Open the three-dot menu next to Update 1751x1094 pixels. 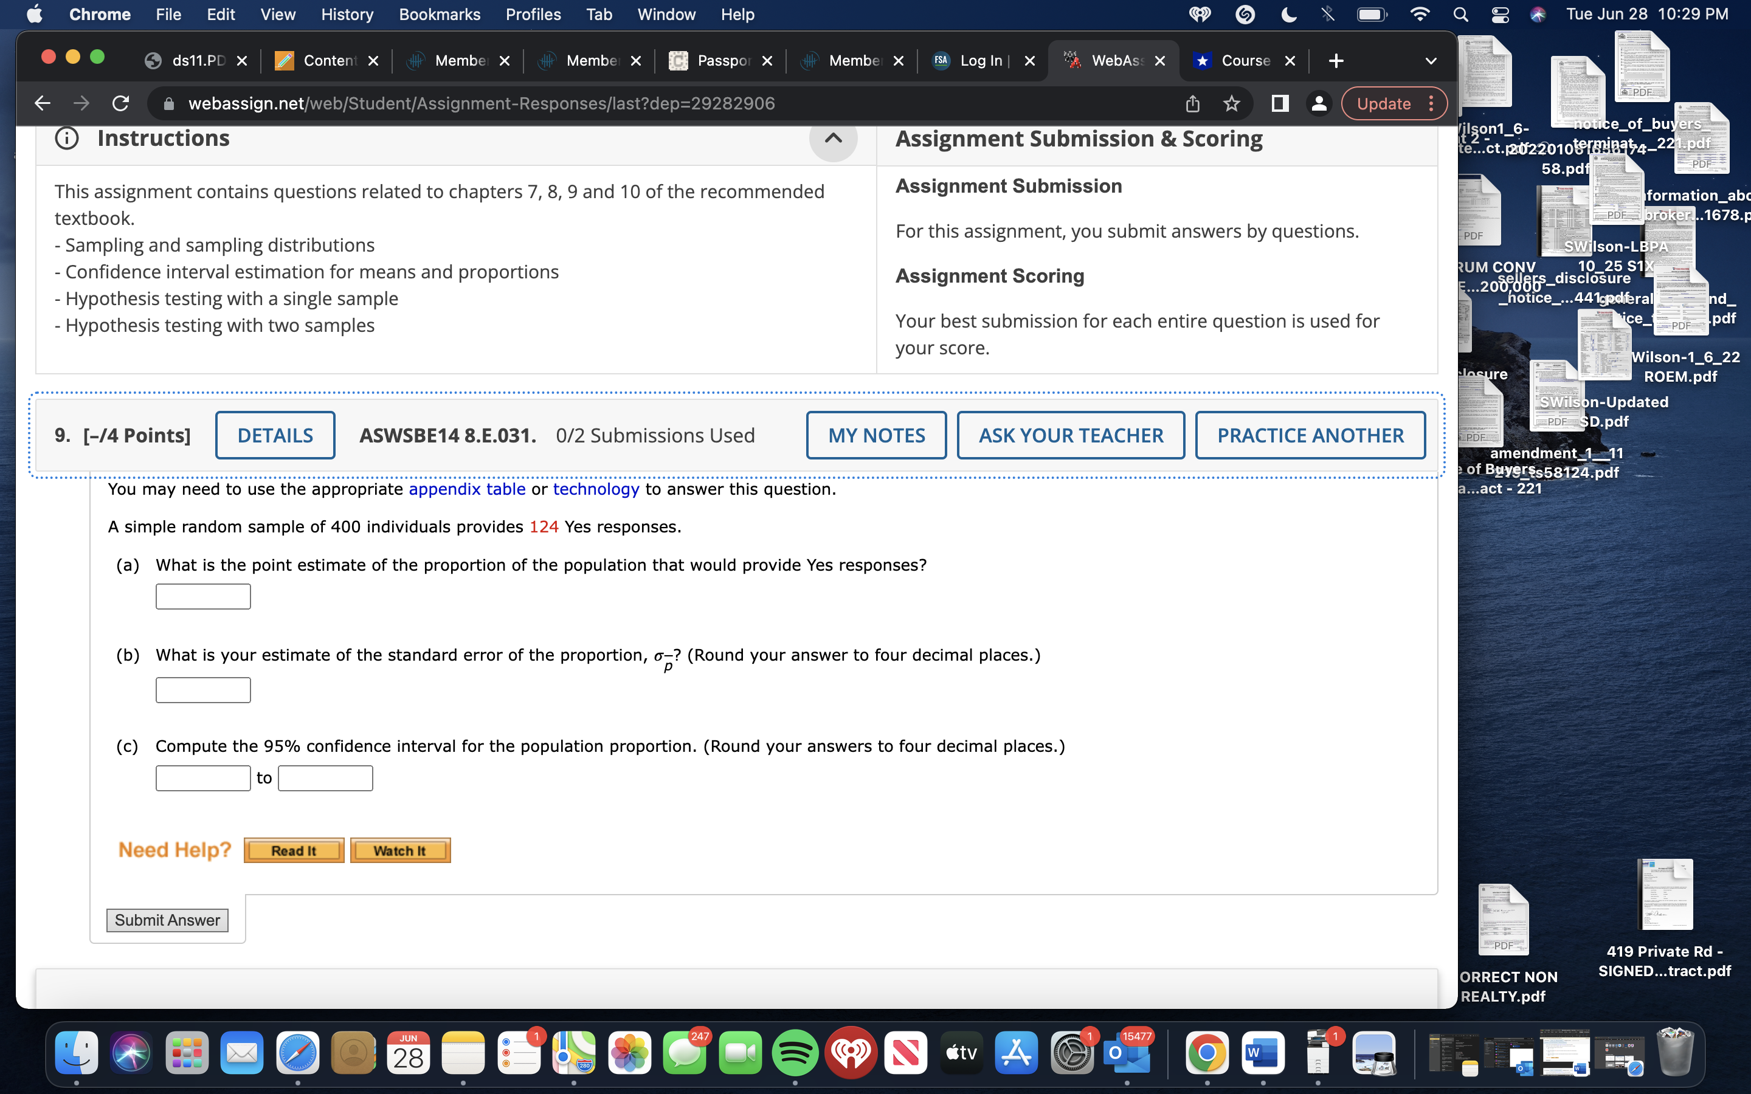1432,103
